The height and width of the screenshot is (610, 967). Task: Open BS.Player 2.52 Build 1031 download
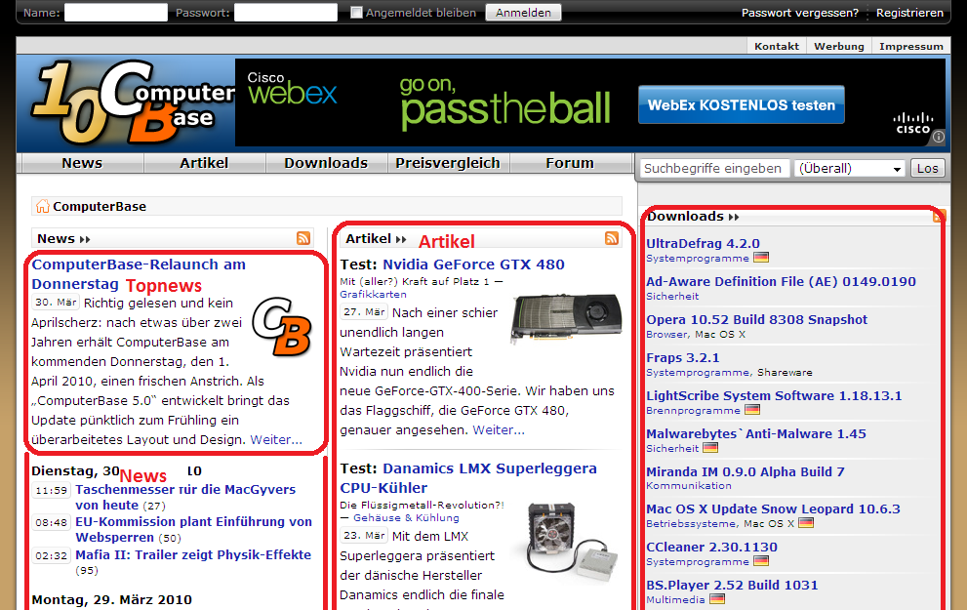coord(732,585)
